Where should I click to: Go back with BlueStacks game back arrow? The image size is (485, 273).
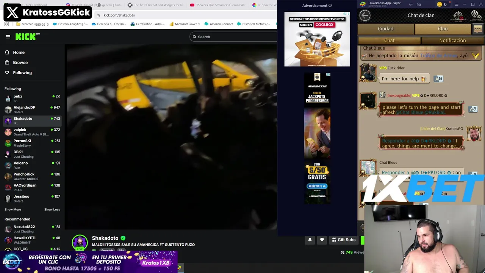tap(365, 15)
